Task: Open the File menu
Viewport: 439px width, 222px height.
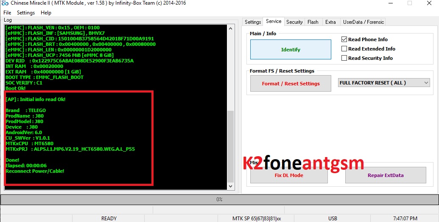Action: [x=7, y=13]
